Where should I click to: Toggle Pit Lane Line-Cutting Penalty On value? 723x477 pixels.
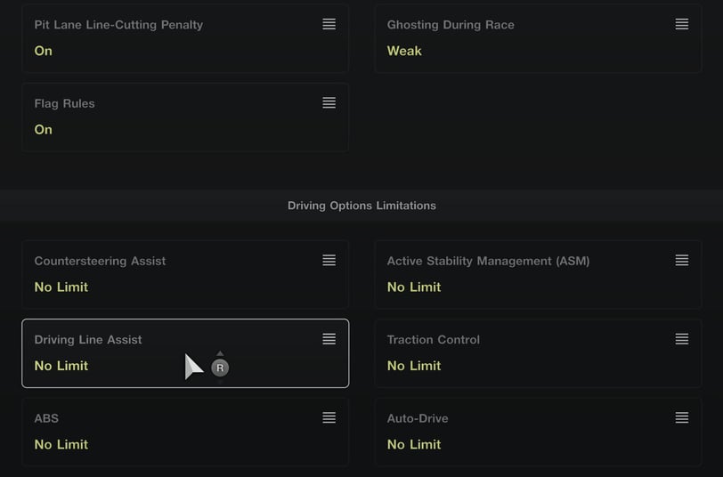tap(44, 51)
